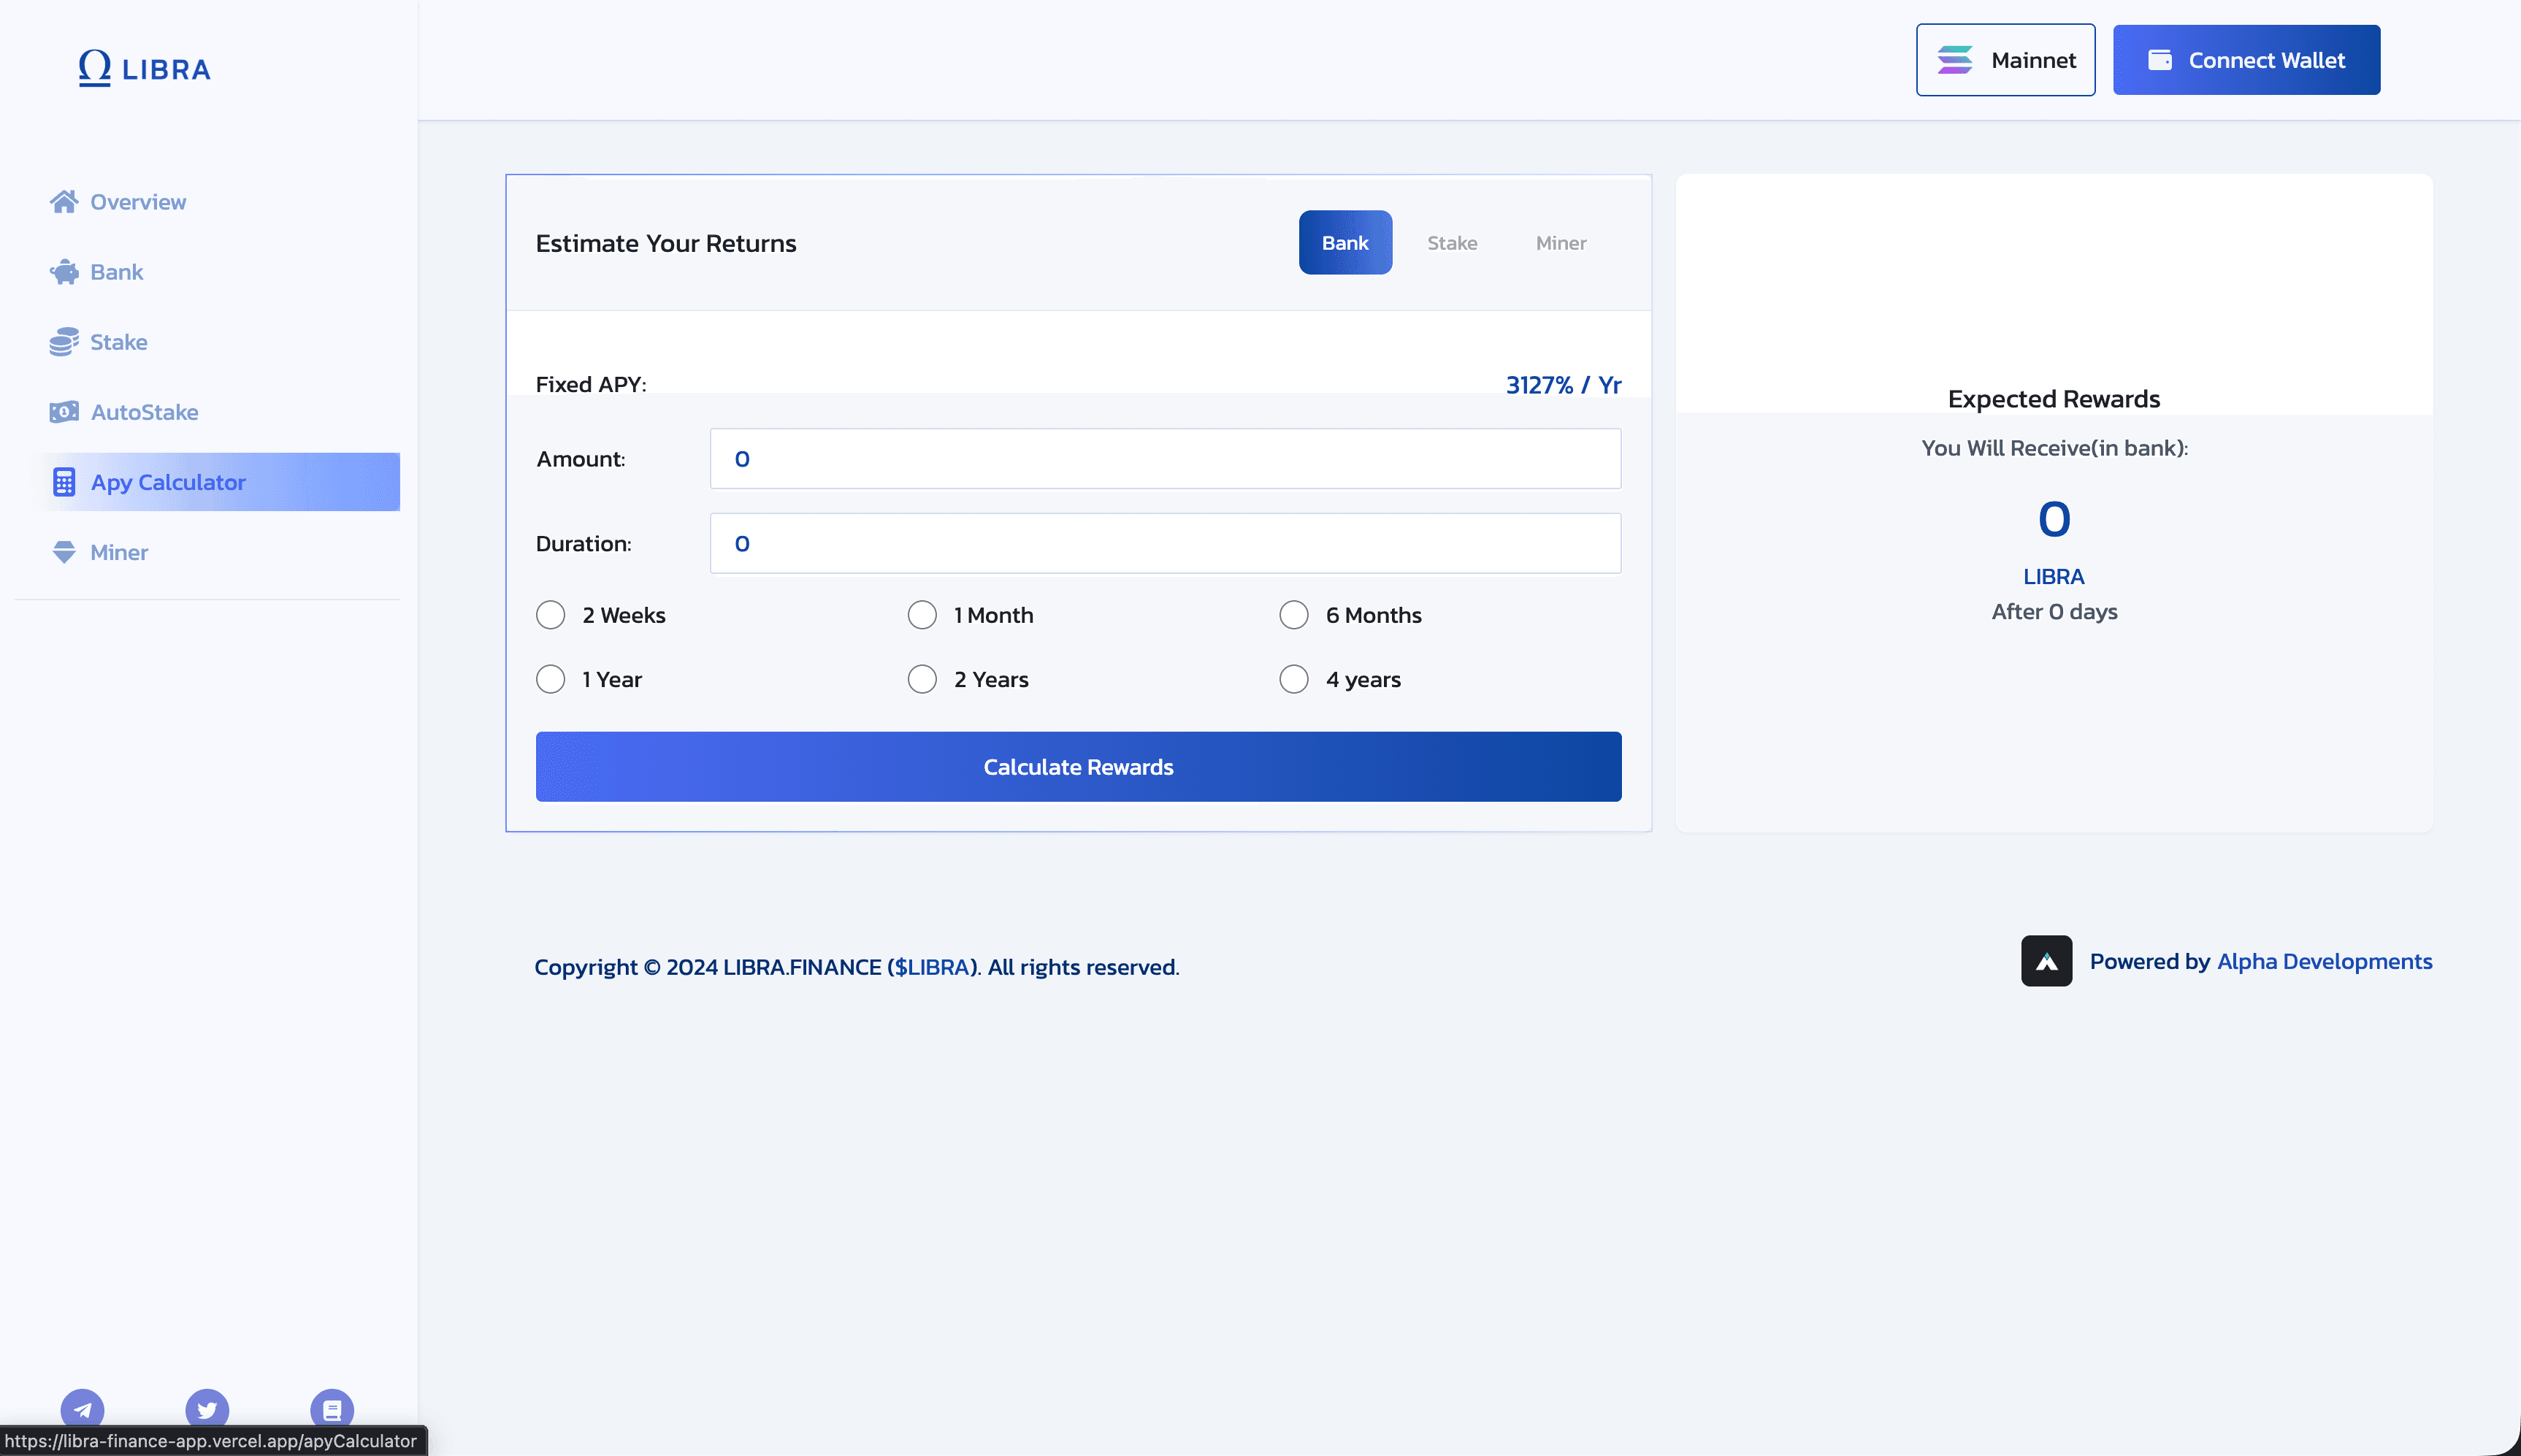Focus the Duration input field
Image resolution: width=2521 pixels, height=1456 pixels.
pos(1165,543)
